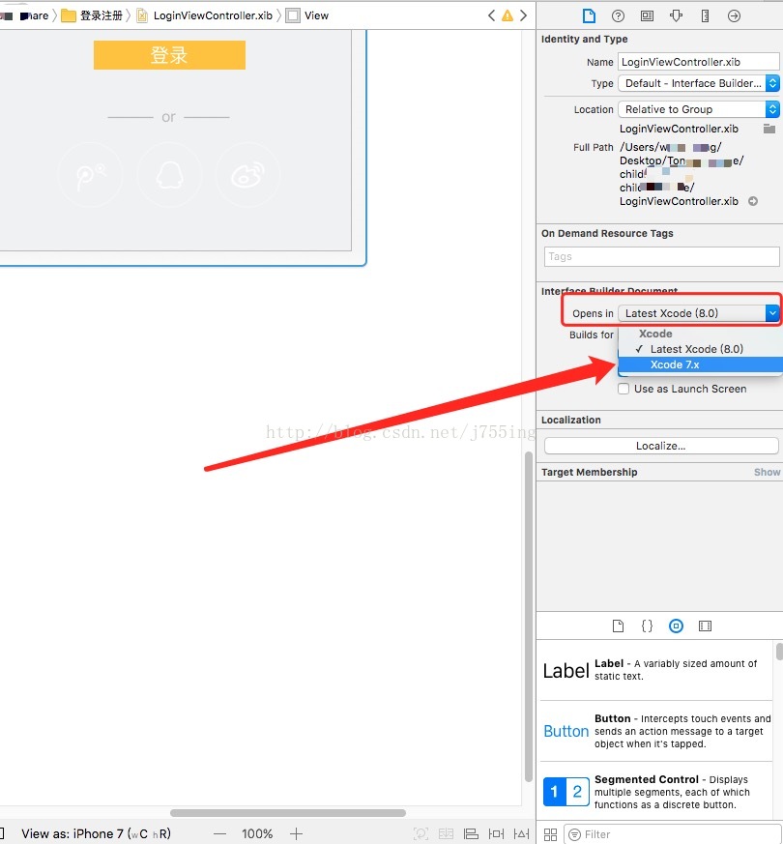Open the Quick Help inspector
The width and height of the screenshot is (783, 844).
point(618,15)
